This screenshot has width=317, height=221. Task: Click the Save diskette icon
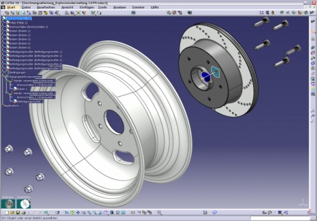(x=18, y=213)
